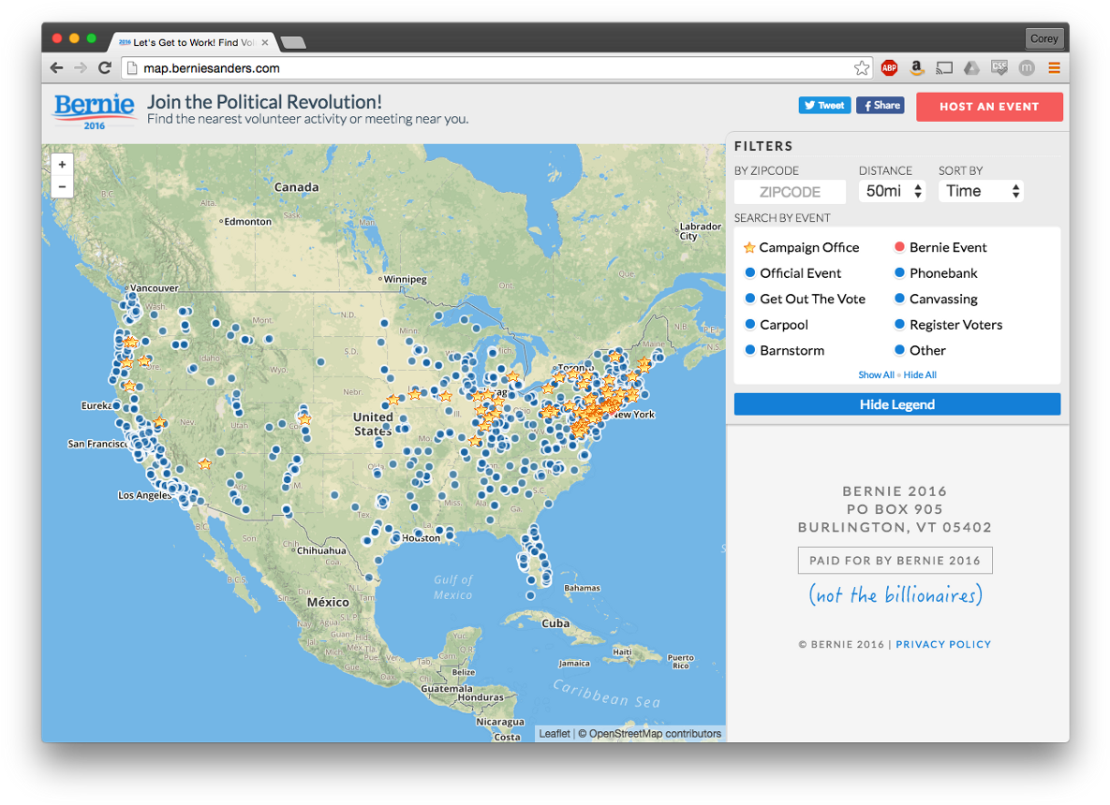Screen dimensions: 1110x805
Task: Click the Google Drive extension icon
Action: coord(971,68)
